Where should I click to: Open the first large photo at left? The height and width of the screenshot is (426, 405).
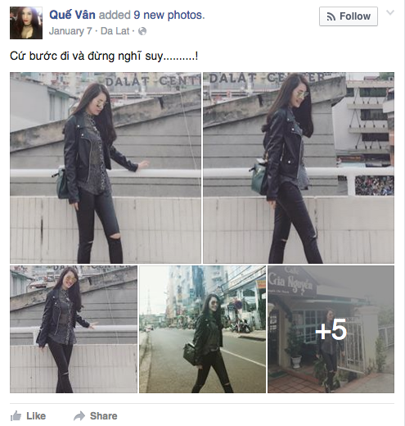(106, 168)
